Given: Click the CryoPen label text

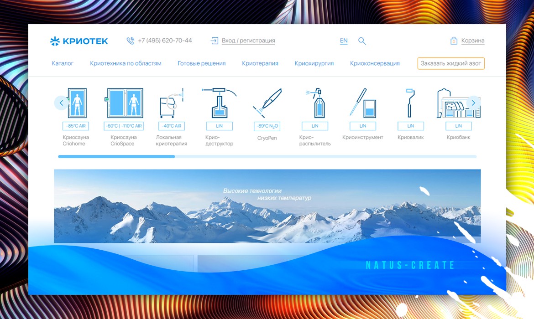Looking at the screenshot, I should coord(267,138).
